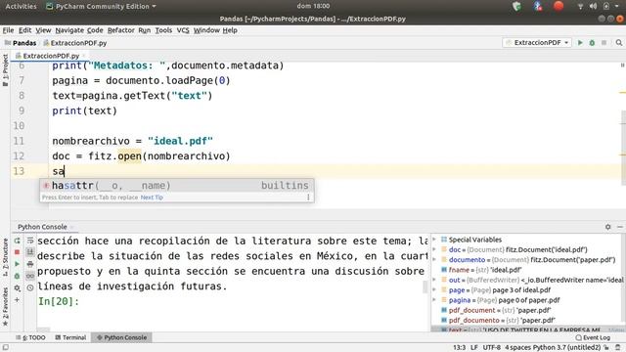Toggle soft wrap in the Python console

coord(30,241)
